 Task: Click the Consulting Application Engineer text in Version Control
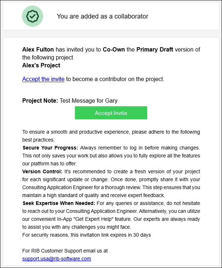[x=58, y=187]
